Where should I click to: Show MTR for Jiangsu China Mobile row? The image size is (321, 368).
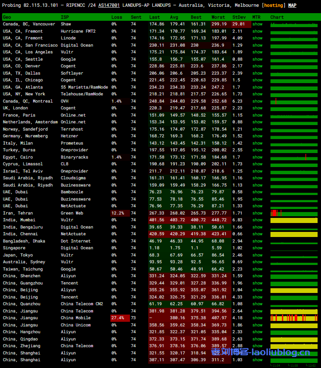click(257, 318)
